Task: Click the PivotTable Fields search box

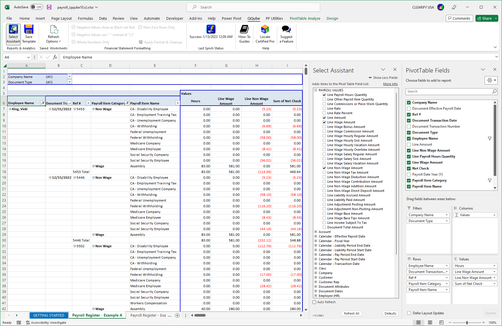Action: pyautogui.click(x=448, y=91)
